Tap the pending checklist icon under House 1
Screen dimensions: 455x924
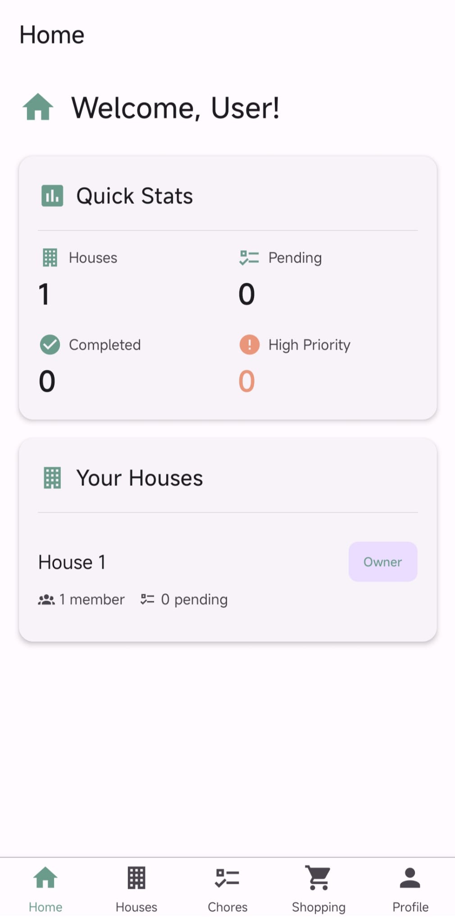pos(147,600)
